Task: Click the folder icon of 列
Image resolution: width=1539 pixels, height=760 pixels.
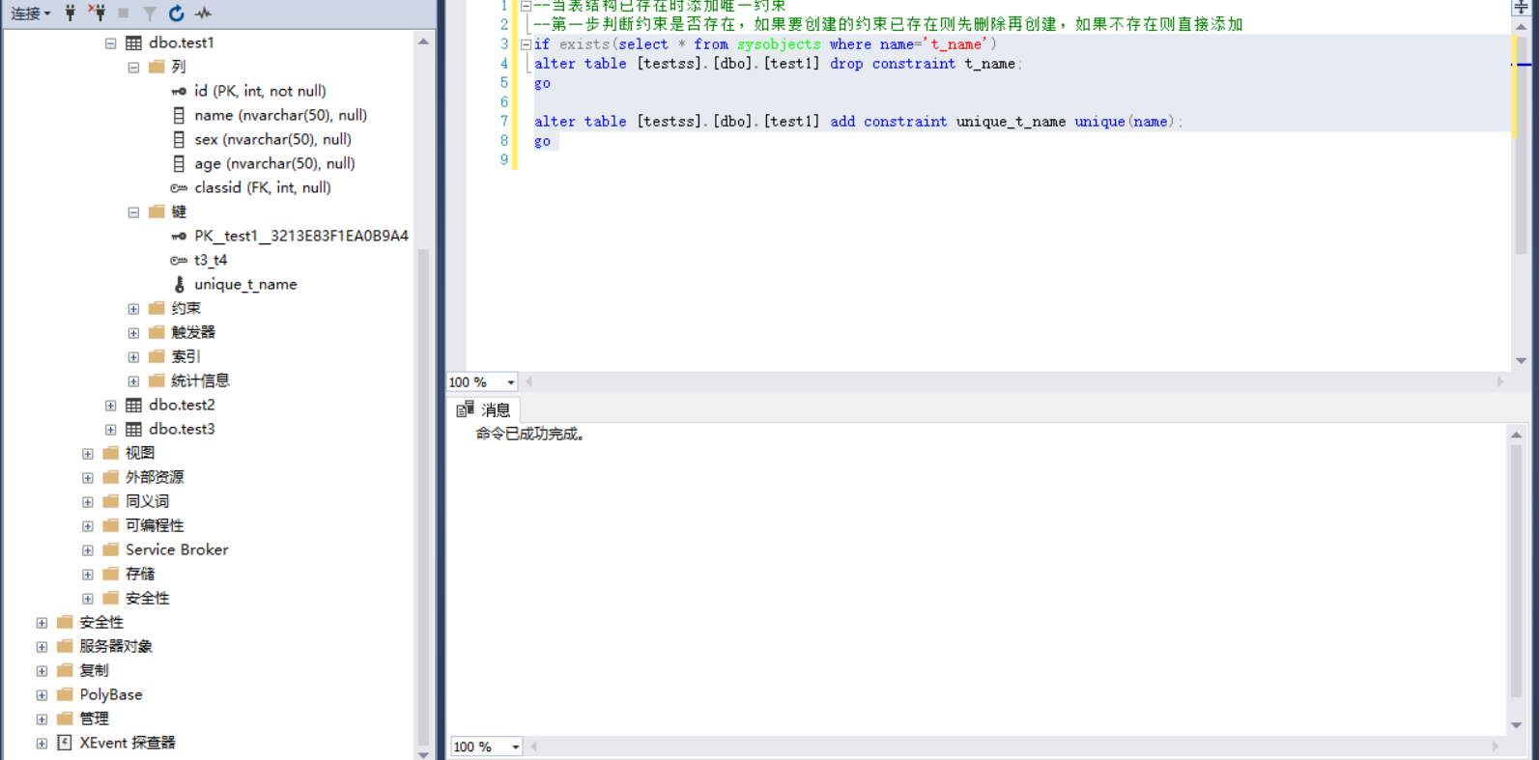Action: click(157, 67)
